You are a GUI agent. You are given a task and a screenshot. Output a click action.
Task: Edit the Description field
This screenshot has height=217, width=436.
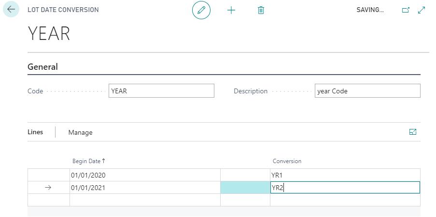tap(367, 91)
